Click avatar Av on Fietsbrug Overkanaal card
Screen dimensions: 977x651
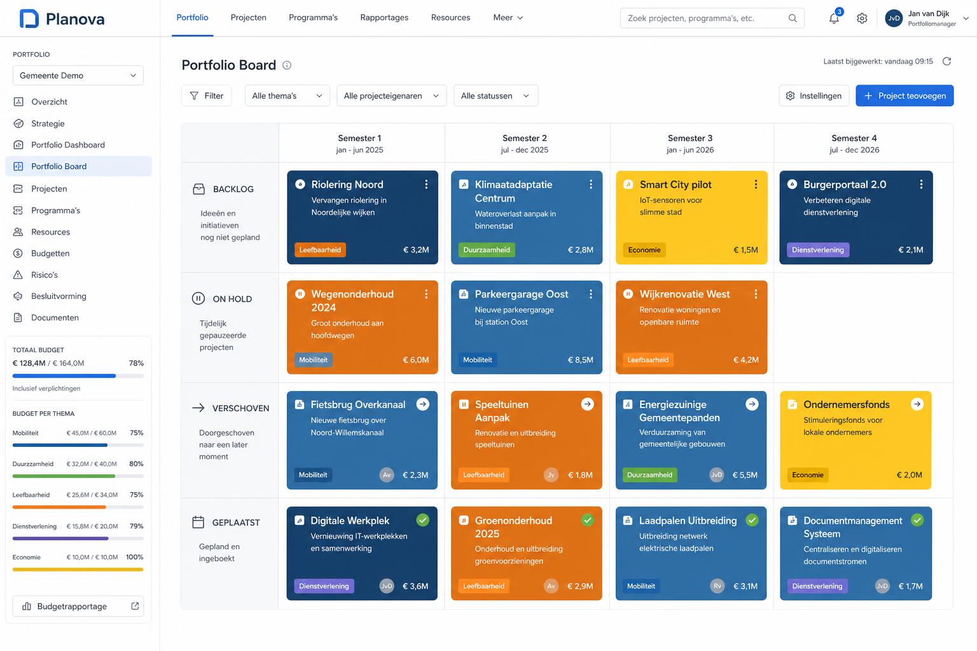coord(386,475)
